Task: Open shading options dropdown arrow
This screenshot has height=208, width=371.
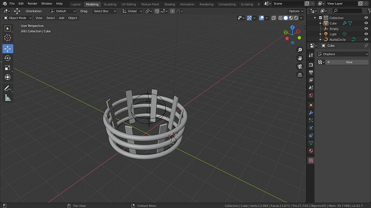Action: (x=301, y=18)
